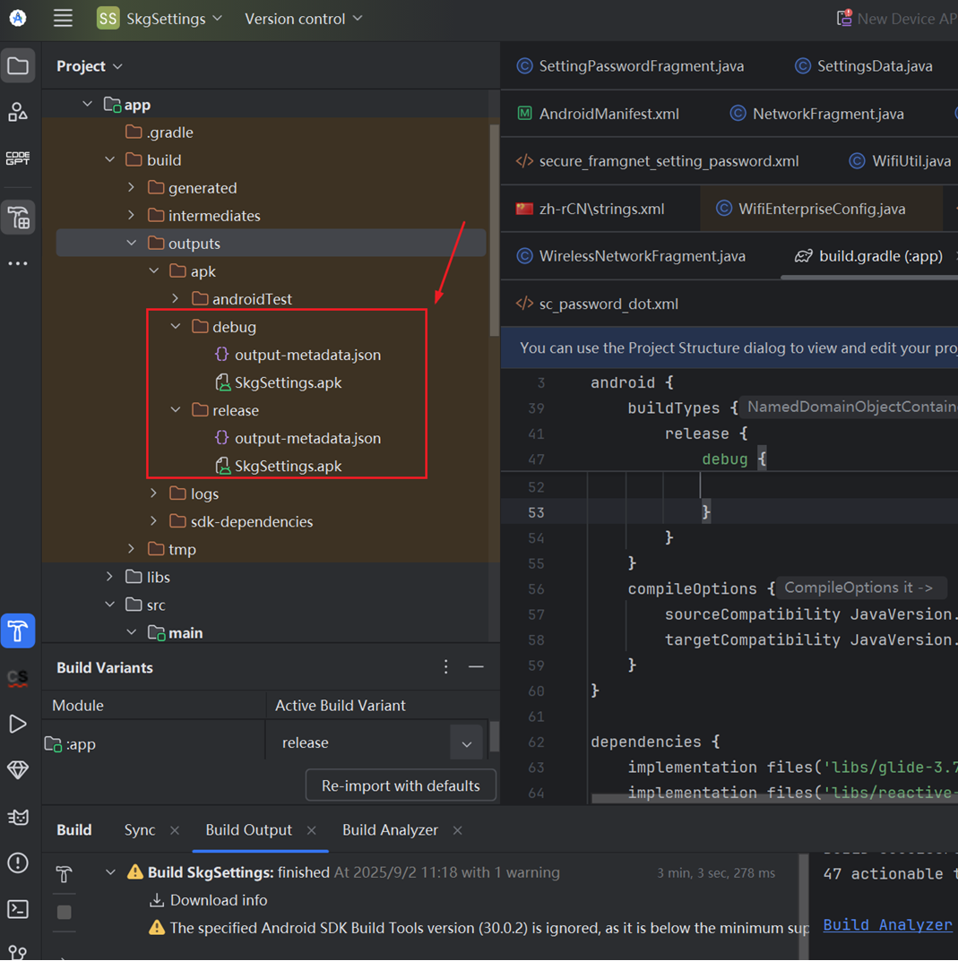
Task: Expand the libs folder
Action: tap(110, 577)
